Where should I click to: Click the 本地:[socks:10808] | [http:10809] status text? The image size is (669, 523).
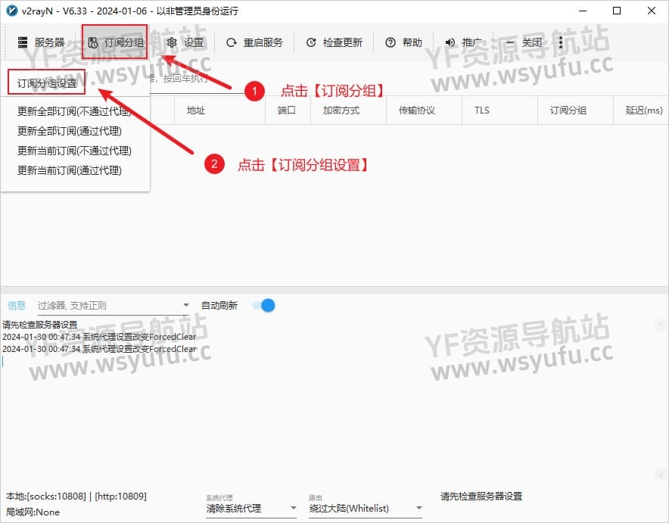[x=76, y=496]
